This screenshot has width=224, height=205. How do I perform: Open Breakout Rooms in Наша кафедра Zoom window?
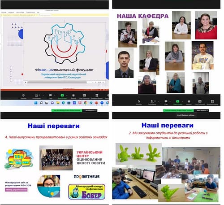coord(212,102)
